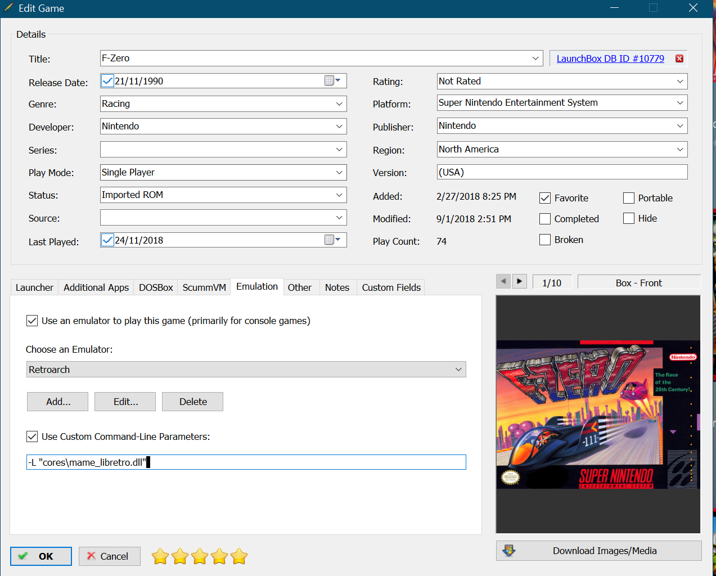Set rating to fourth star

(x=219, y=556)
